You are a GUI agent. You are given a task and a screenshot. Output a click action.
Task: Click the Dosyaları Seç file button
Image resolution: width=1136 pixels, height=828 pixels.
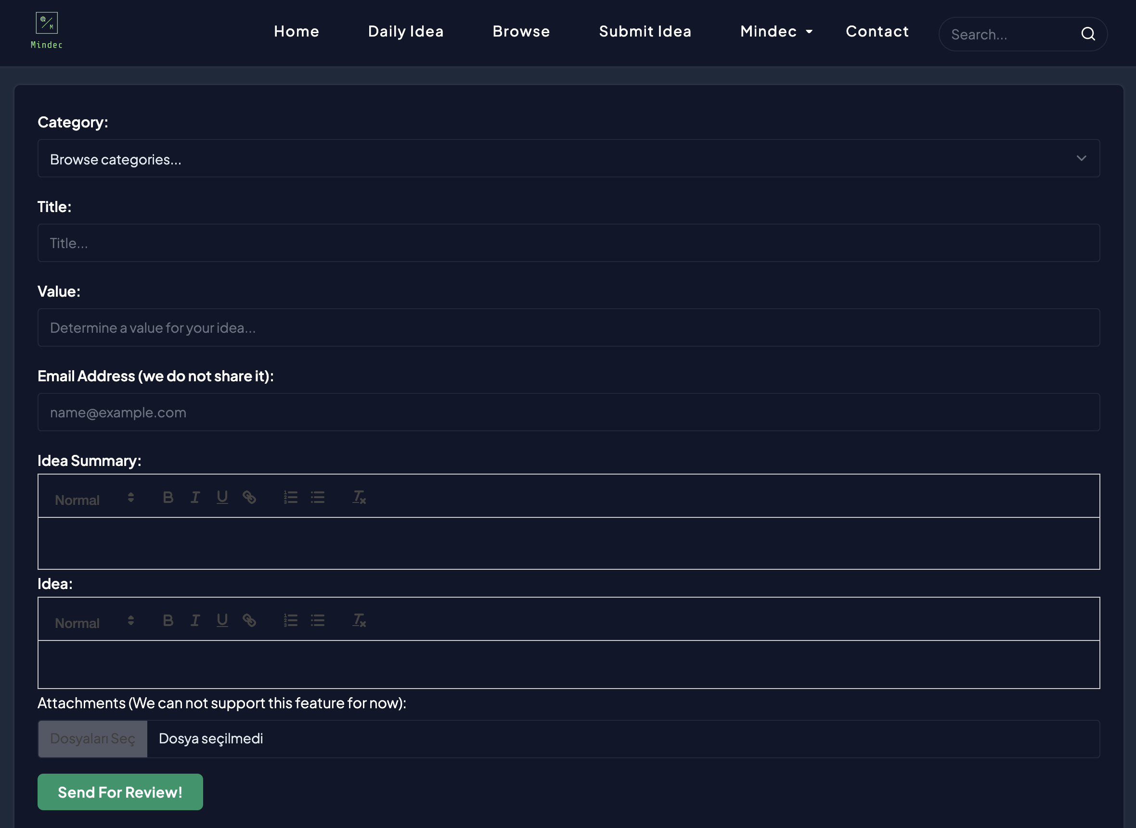(x=93, y=739)
